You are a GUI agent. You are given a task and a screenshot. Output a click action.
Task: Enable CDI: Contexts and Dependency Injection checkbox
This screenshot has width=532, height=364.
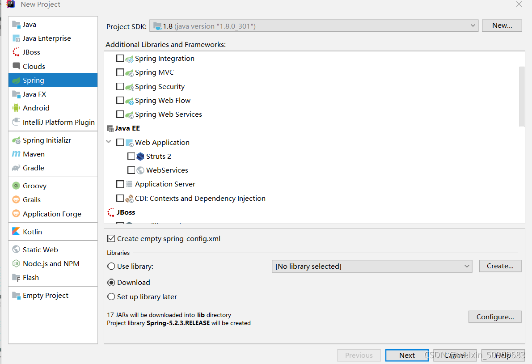click(120, 198)
